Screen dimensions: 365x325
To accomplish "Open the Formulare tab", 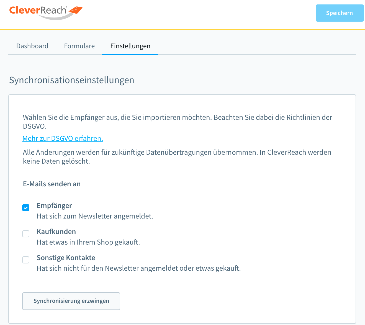I will (x=79, y=46).
